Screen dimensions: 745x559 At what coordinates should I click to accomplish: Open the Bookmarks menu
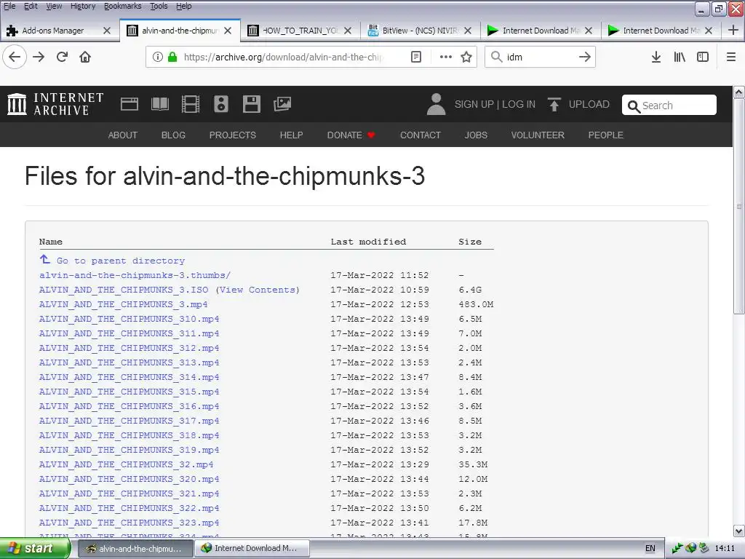point(122,6)
